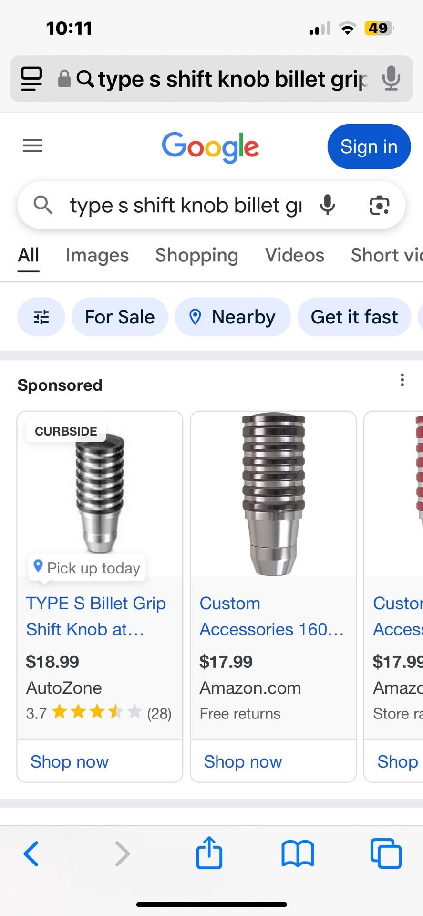Toggle the Get it fast filter
423x916 pixels.
point(354,317)
